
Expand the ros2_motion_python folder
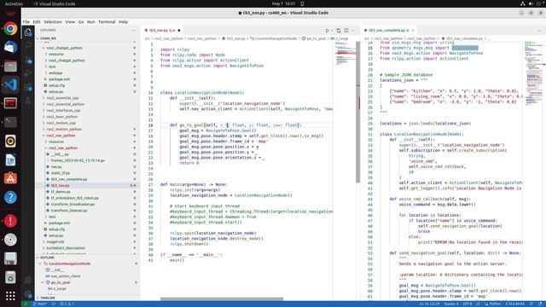[x=87, y=129]
